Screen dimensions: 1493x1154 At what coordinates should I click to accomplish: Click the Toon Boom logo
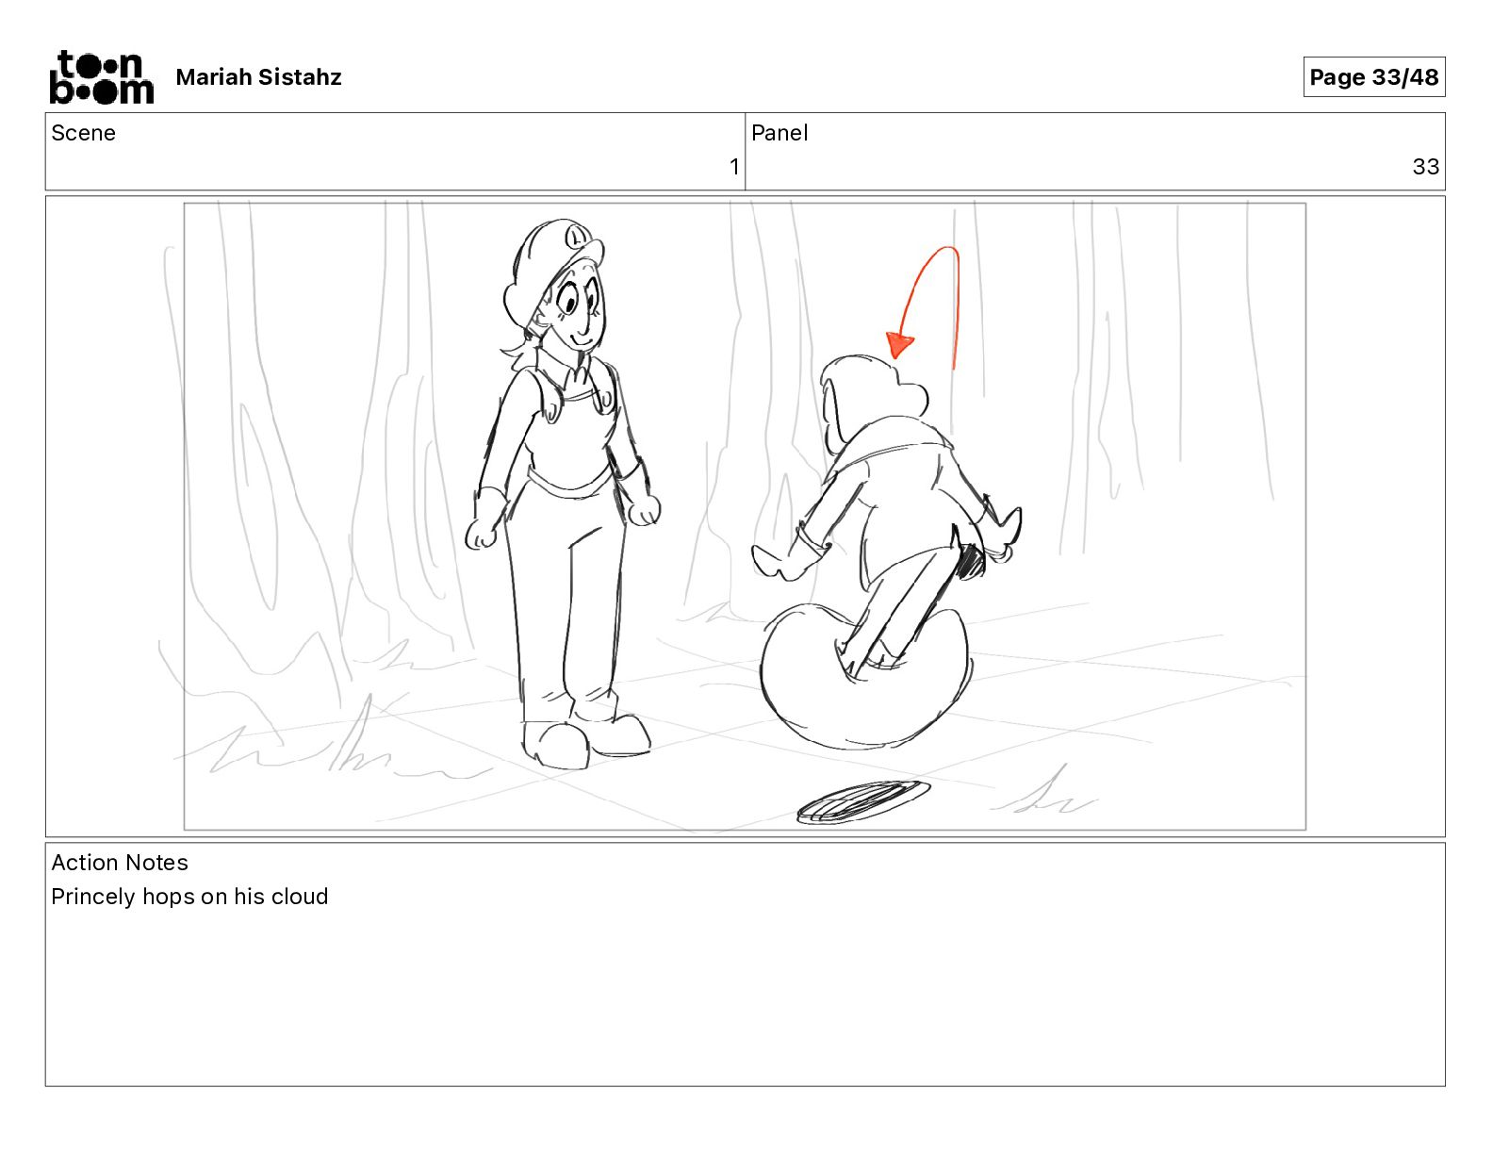101,77
